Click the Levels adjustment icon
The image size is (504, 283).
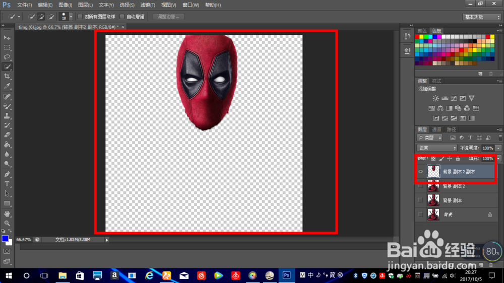click(445, 98)
